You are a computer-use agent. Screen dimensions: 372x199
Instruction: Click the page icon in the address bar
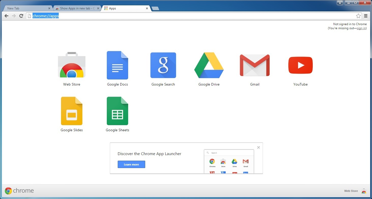tap(29, 16)
